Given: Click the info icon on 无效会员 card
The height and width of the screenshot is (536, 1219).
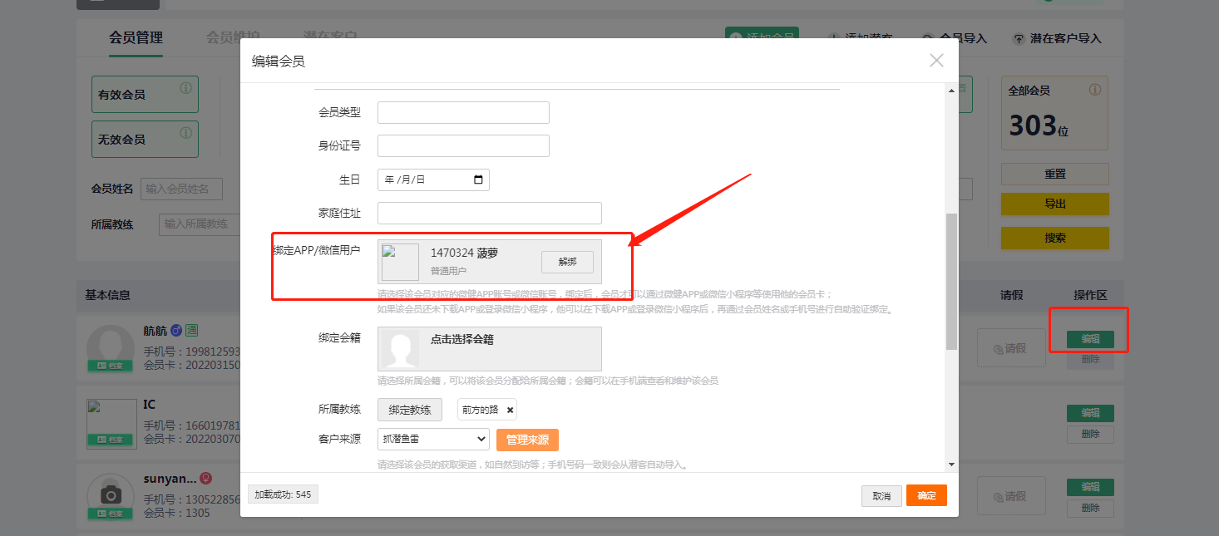Looking at the screenshot, I should [x=186, y=132].
